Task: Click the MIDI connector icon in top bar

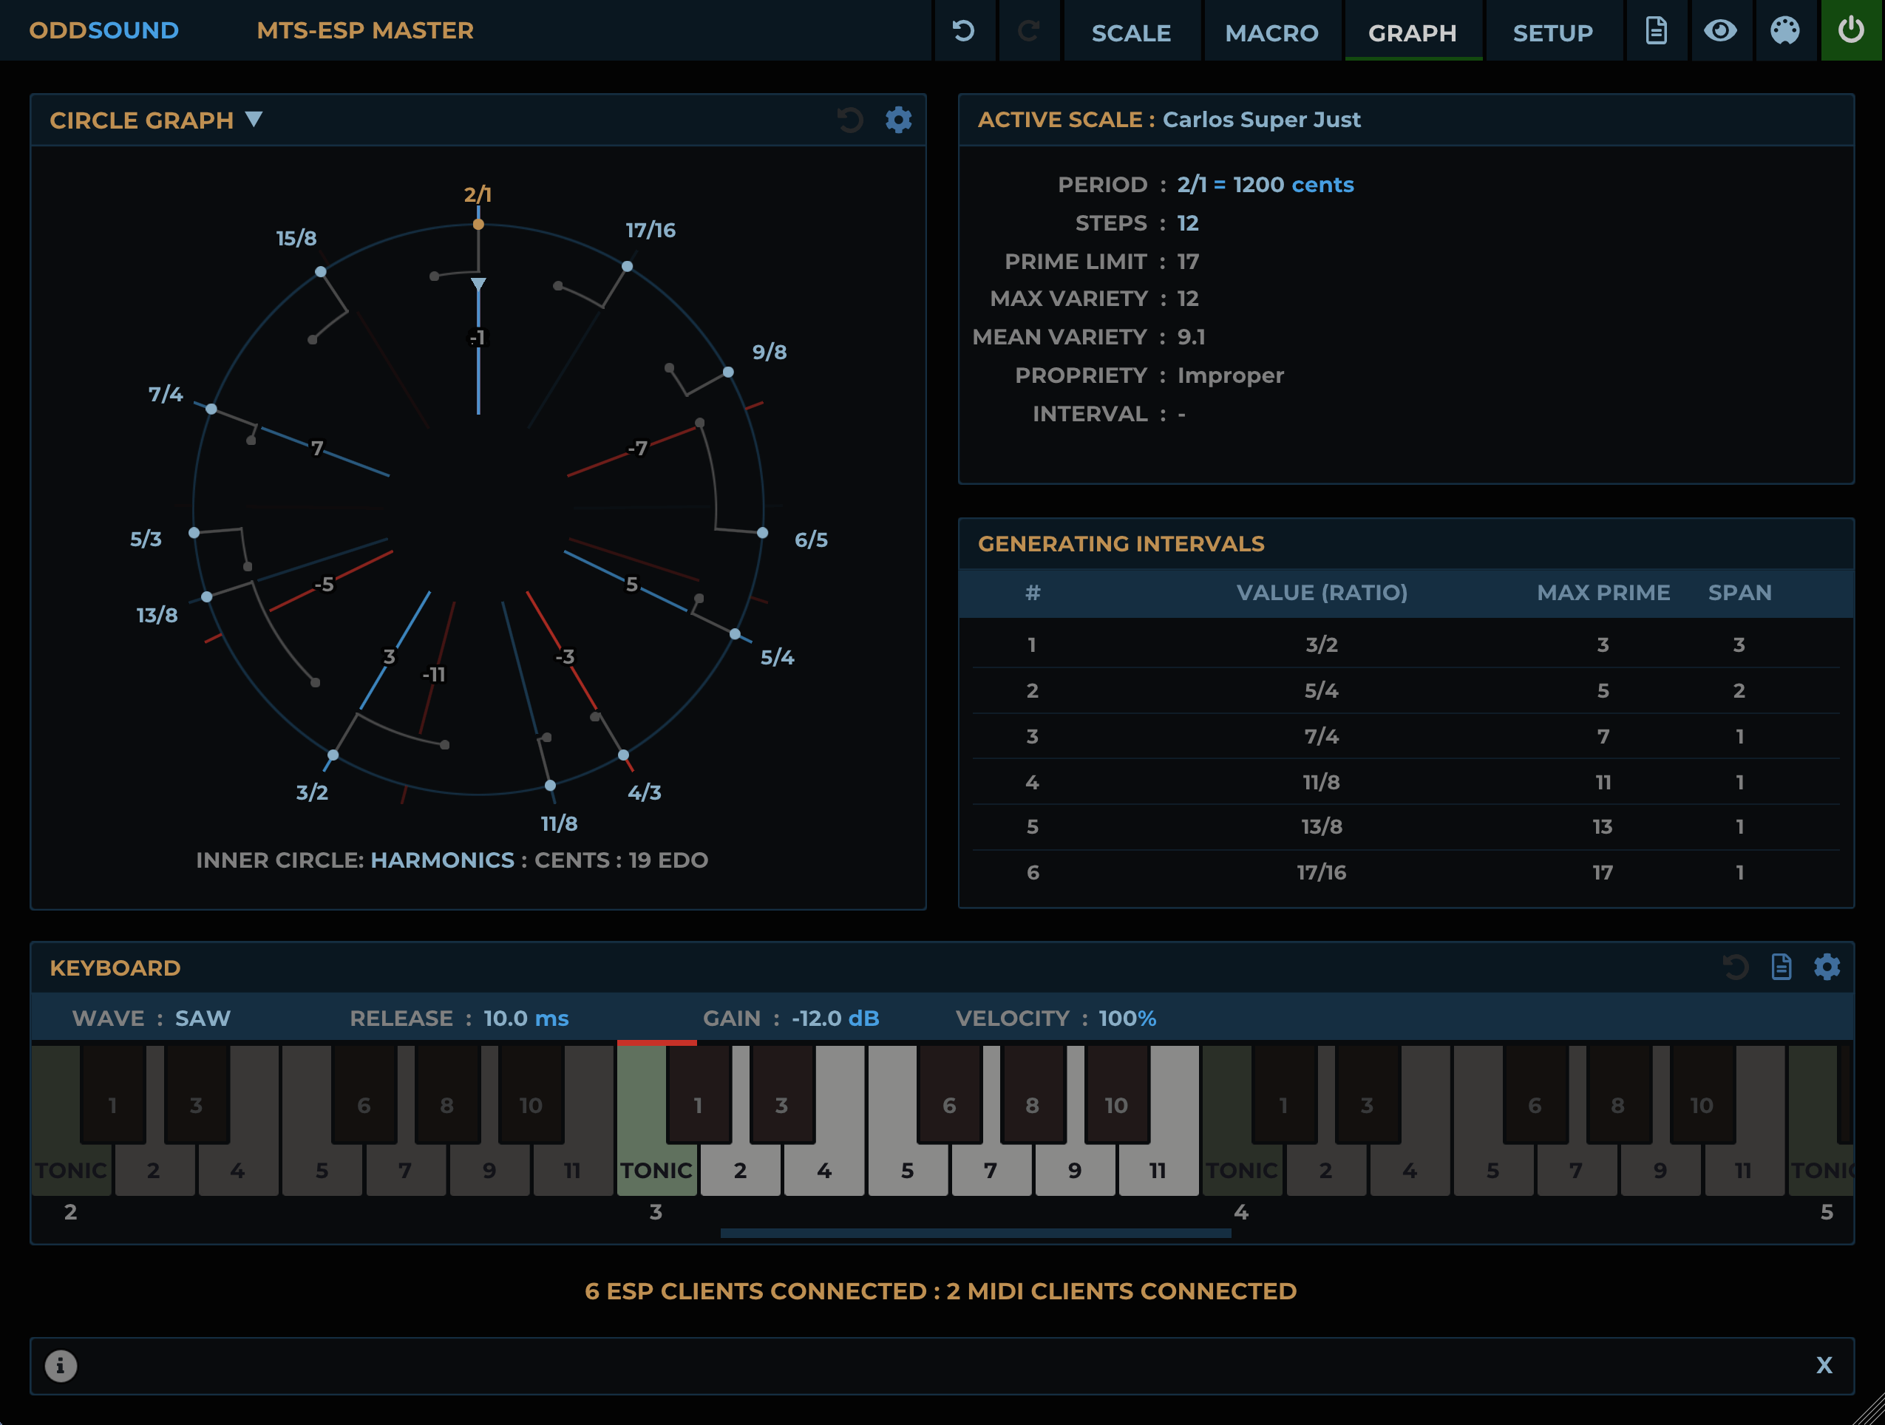Action: coord(1785,31)
